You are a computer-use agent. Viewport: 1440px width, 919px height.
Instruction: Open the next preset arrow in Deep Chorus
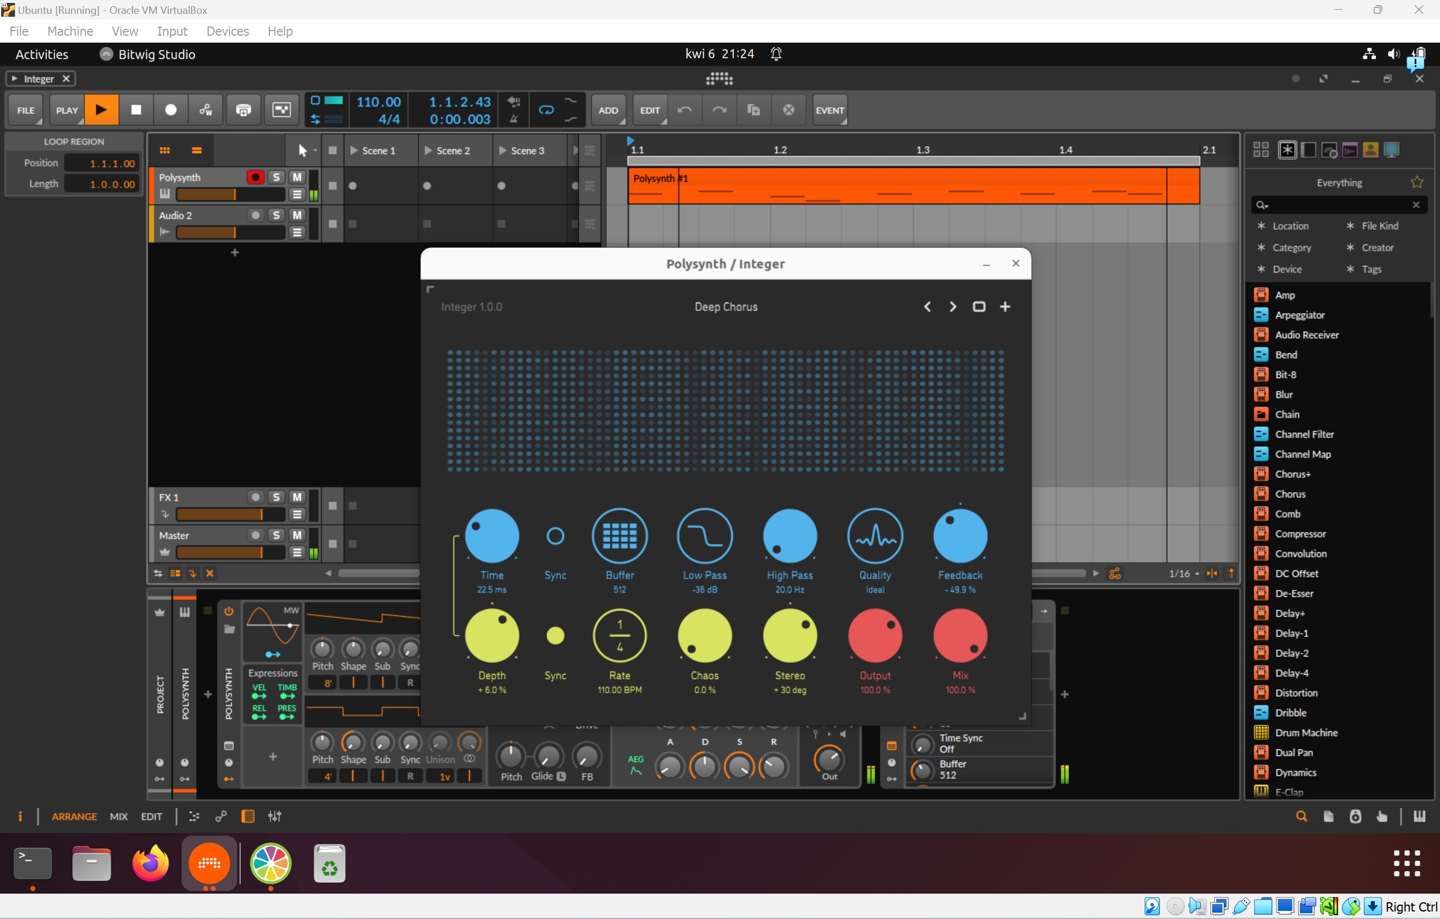click(952, 306)
